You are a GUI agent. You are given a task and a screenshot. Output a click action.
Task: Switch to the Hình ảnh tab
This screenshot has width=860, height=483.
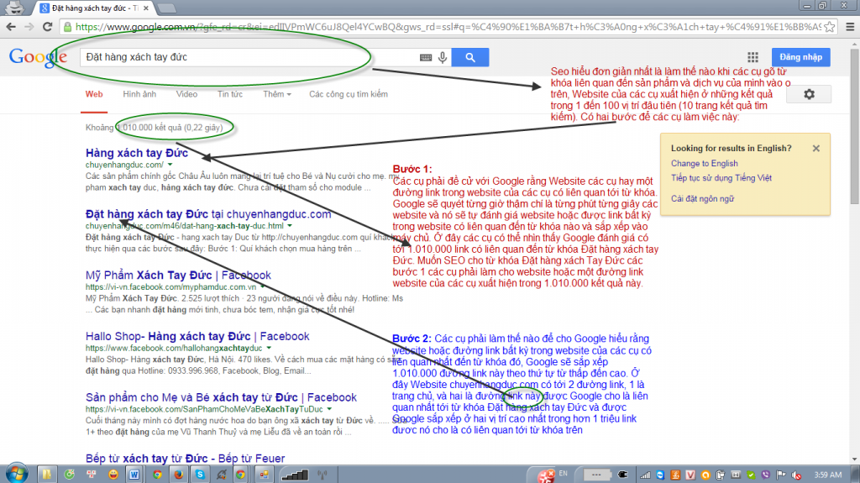139,94
